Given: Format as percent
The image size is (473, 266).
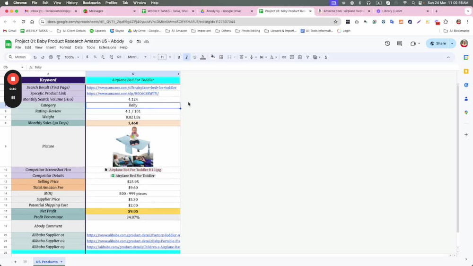Looking at the screenshot, I should click(x=95, y=57).
